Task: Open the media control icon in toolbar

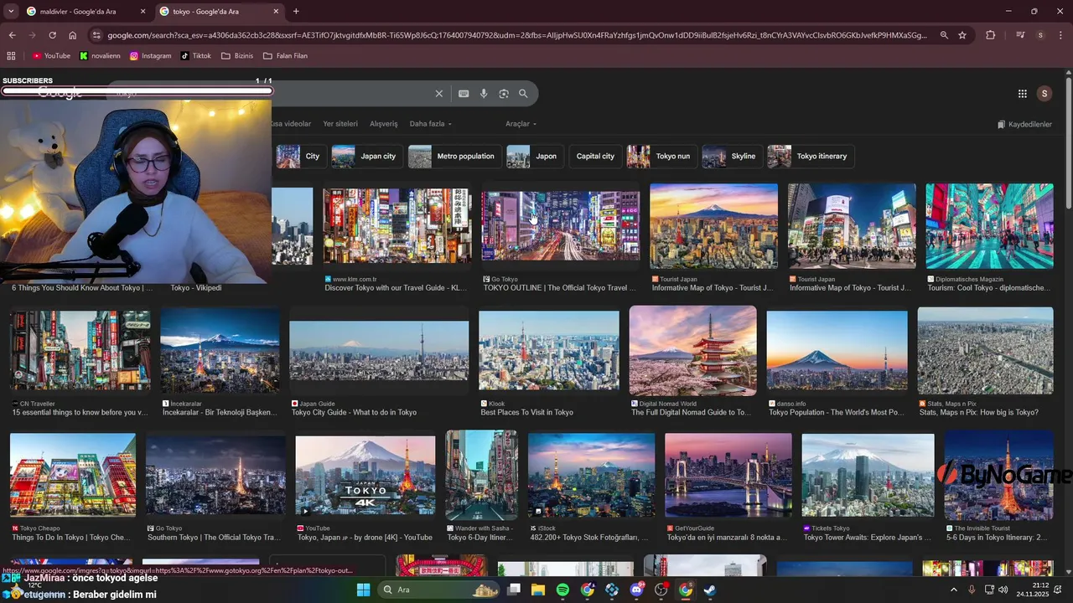Action: click(x=1020, y=35)
